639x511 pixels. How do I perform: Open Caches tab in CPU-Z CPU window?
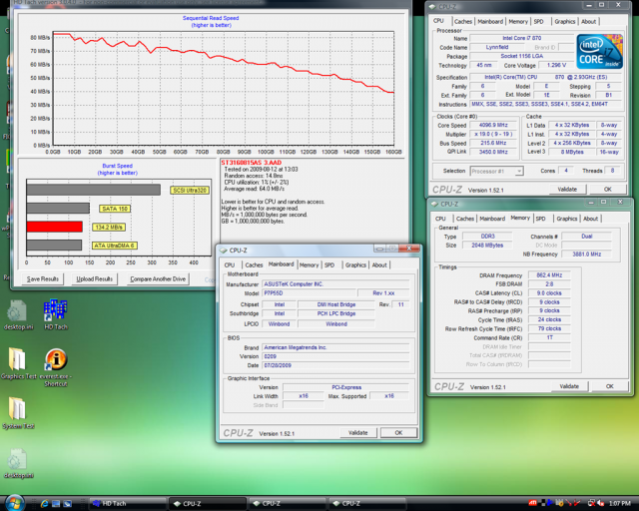coord(463,22)
